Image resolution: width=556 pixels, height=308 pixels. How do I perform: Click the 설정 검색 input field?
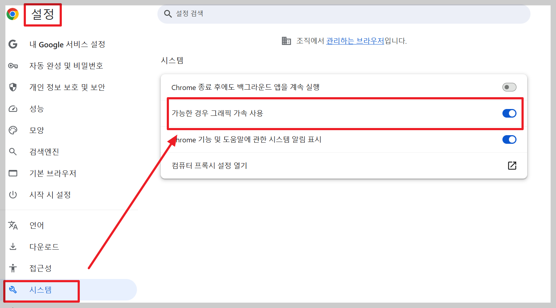point(344,14)
